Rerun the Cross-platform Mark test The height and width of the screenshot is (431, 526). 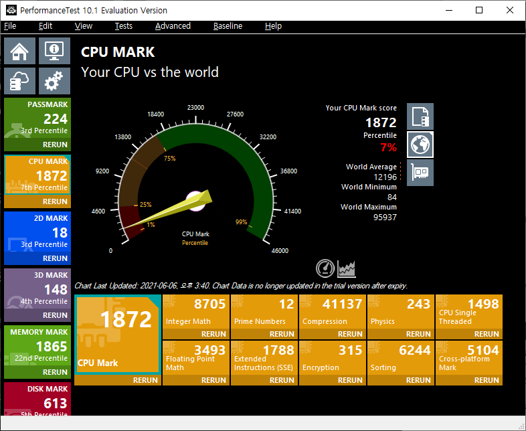tap(469, 380)
